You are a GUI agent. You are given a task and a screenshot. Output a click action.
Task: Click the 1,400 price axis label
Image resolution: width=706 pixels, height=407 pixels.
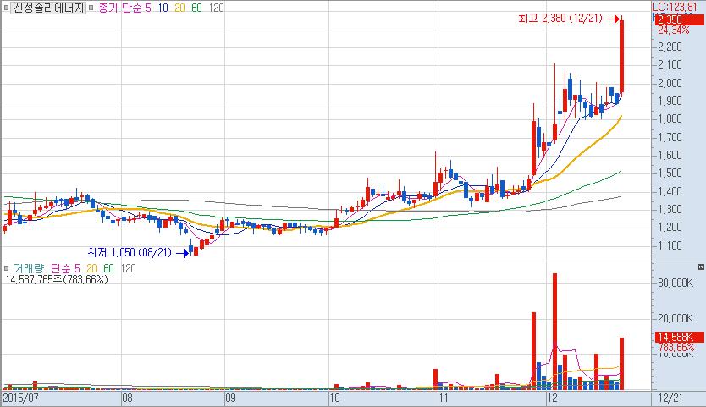670,191
